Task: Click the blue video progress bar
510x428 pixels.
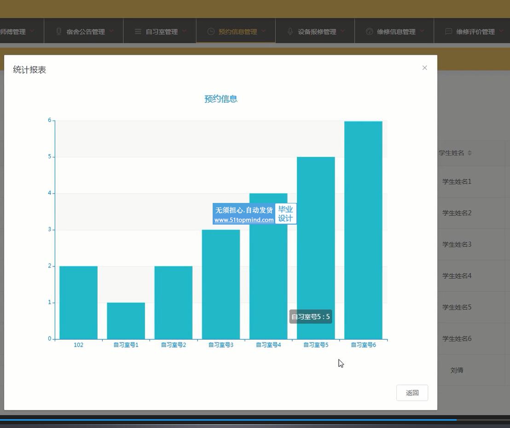Action: [228, 420]
